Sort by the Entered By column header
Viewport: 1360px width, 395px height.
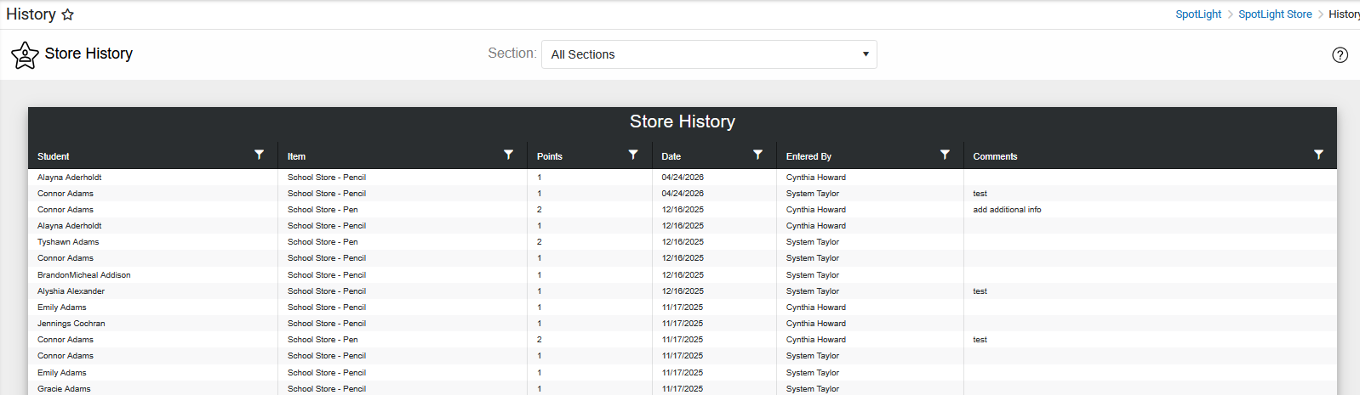[x=809, y=156]
